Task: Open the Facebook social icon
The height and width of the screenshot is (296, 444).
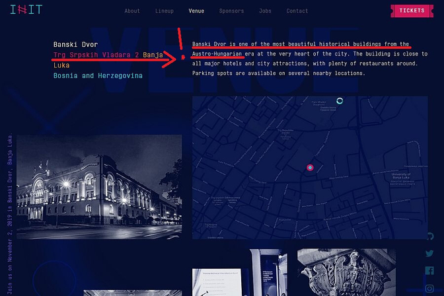Action: point(430,270)
